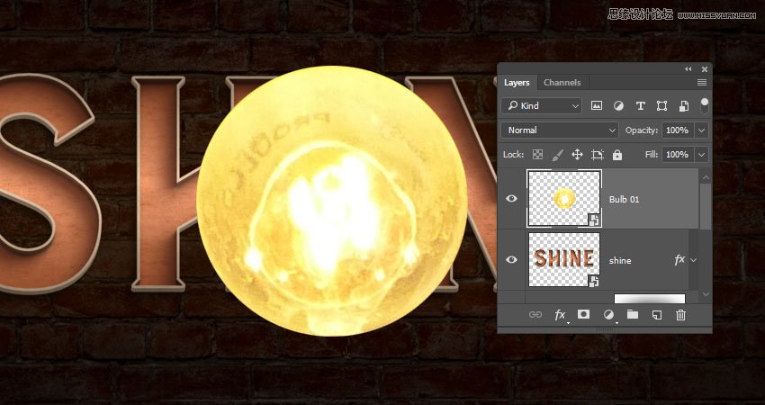Open the Layers panel menu
Image resolution: width=765 pixels, height=405 pixels.
[702, 83]
